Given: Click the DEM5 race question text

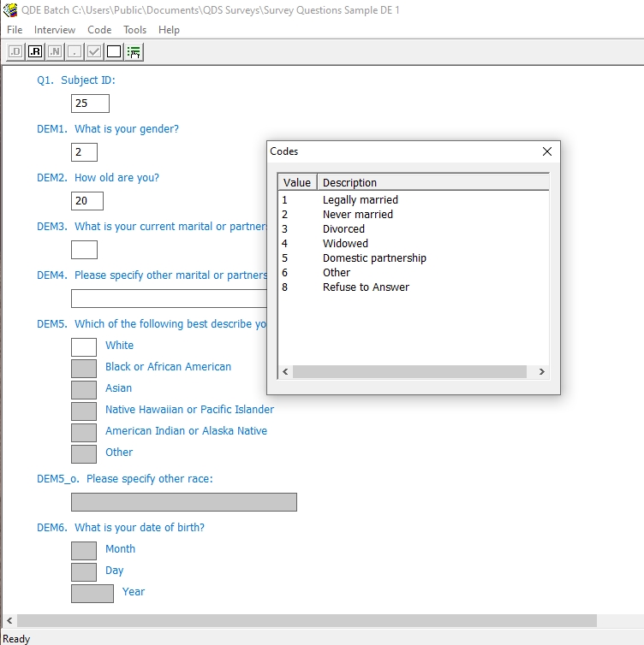Looking at the screenshot, I should click(x=170, y=324).
